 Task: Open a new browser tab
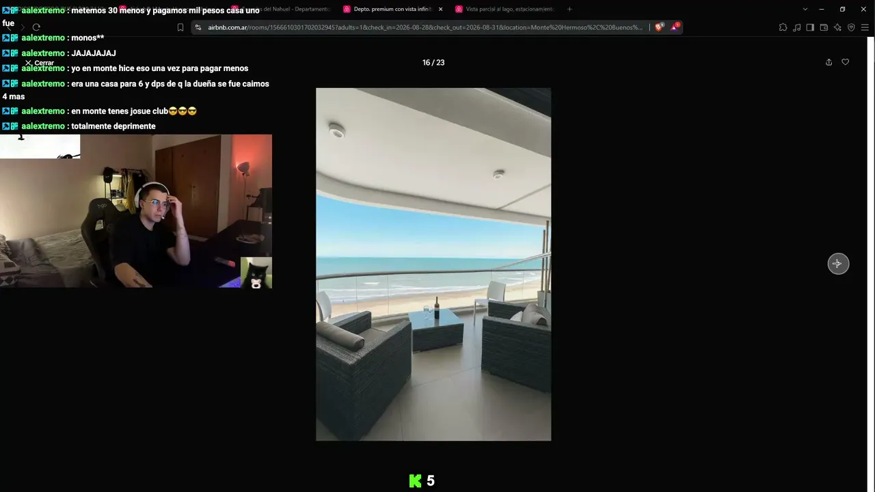pos(569,9)
